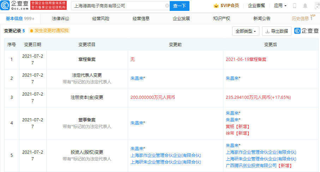
Task: Switch to 基本信息 tab
Action: [x=20, y=19]
